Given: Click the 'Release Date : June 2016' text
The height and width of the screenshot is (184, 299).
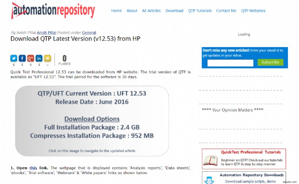Looking at the screenshot, I should pyautogui.click(x=92, y=102).
